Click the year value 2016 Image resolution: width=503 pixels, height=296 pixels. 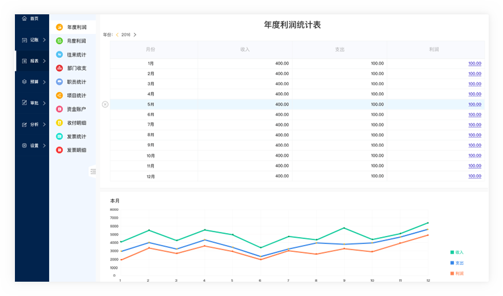coord(126,35)
